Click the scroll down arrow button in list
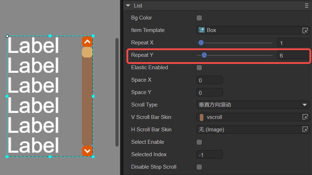This screenshot has width=312, height=175. [87, 151]
